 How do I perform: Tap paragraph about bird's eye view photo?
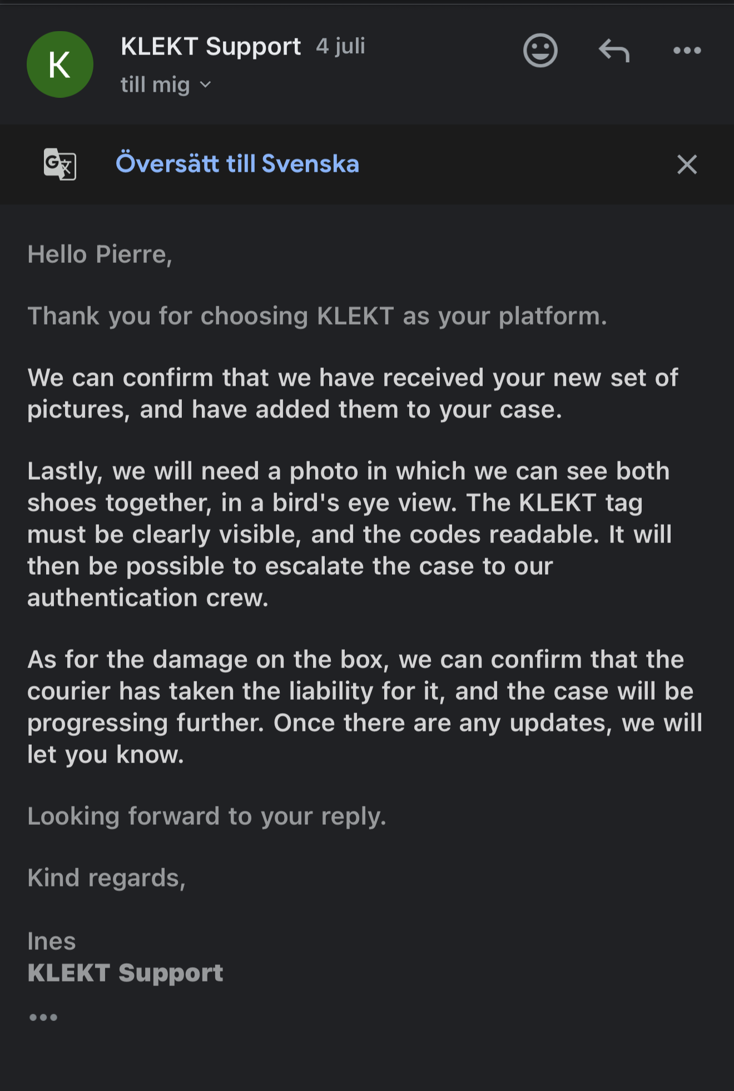click(x=349, y=534)
